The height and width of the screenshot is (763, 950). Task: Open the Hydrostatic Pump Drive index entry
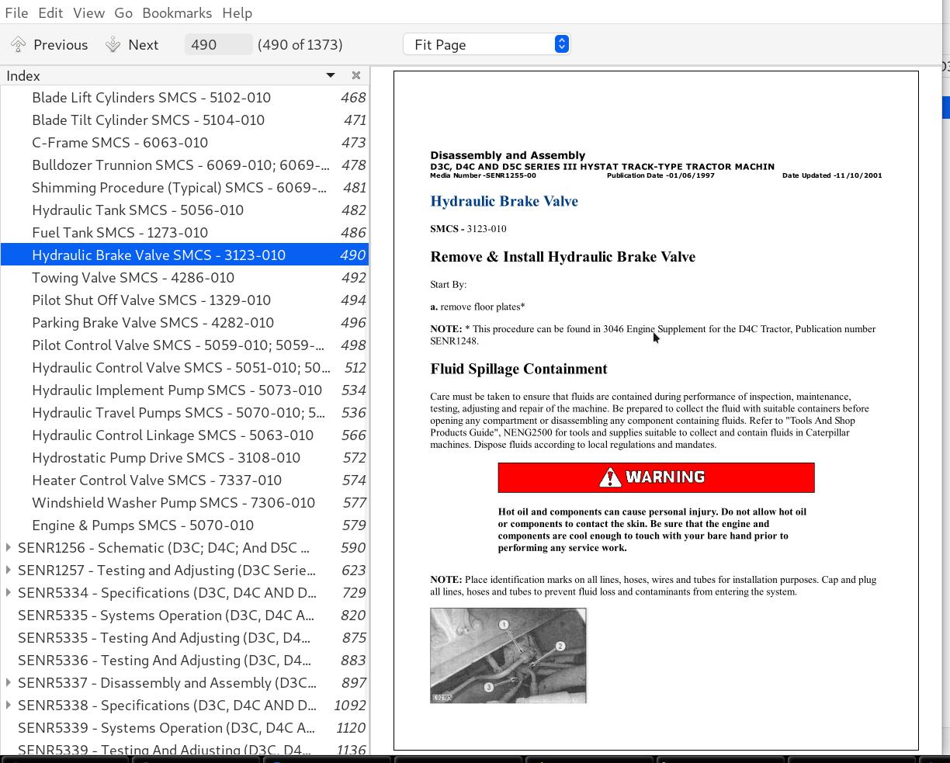[x=165, y=457]
